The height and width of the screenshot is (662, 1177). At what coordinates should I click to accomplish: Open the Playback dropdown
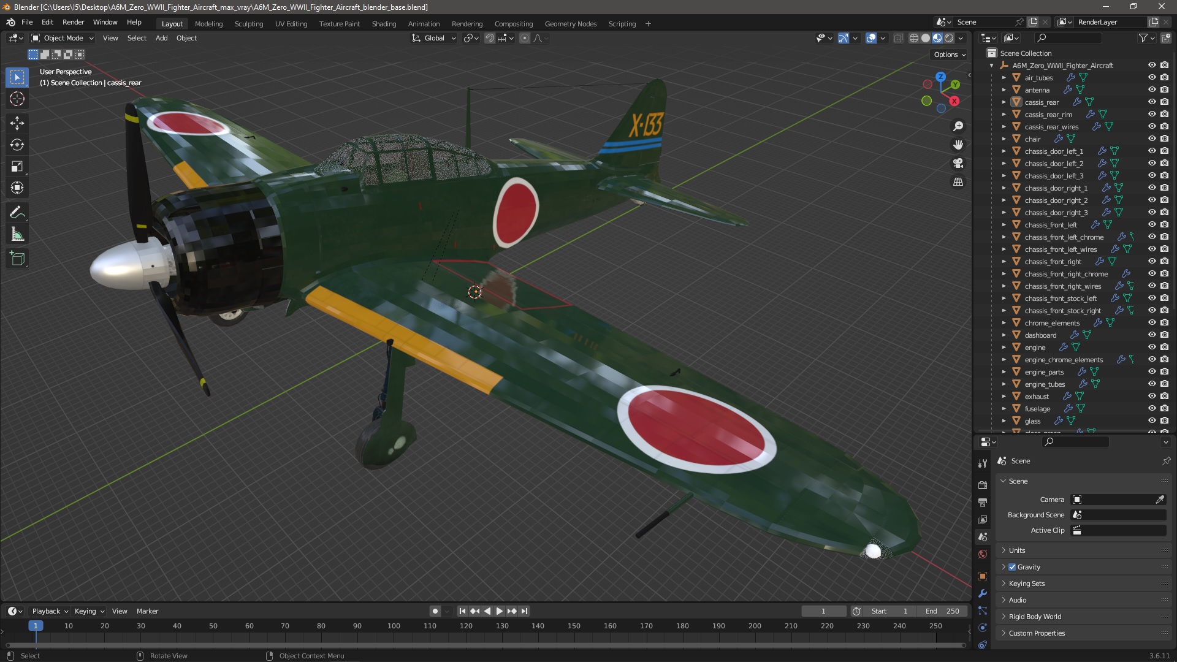pyautogui.click(x=50, y=611)
